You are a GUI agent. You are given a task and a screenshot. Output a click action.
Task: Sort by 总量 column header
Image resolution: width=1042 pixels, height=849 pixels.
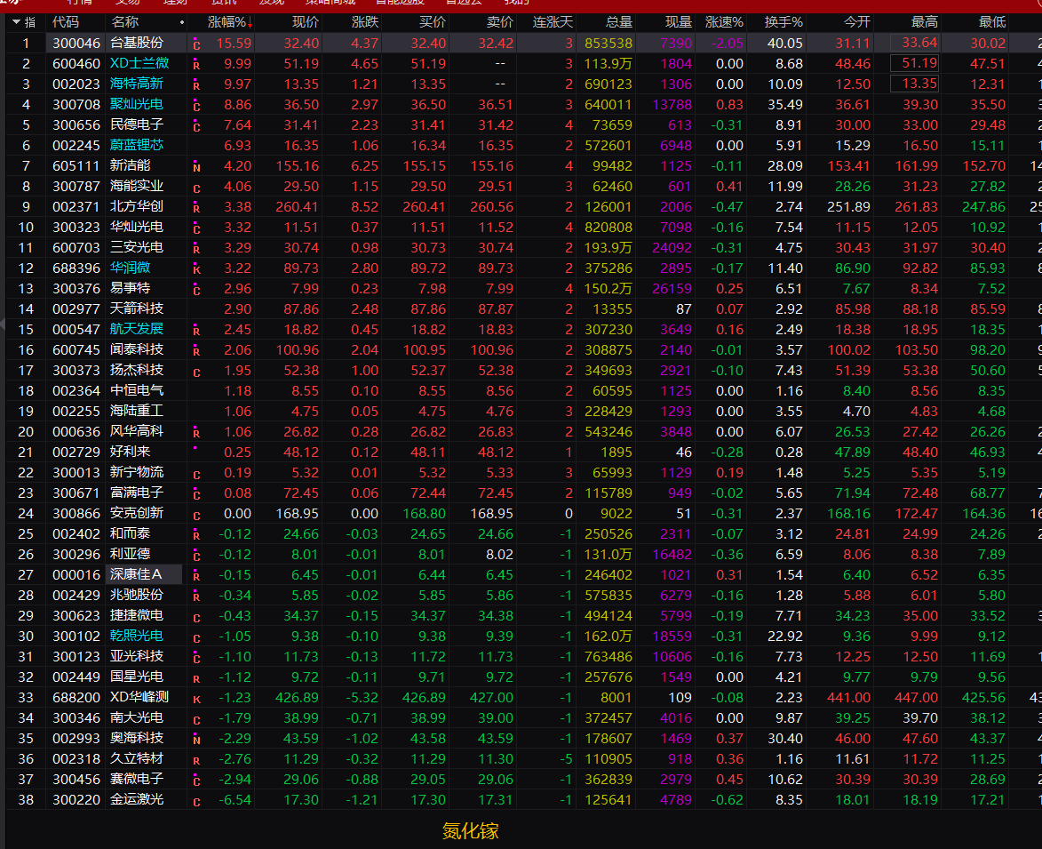618,22
